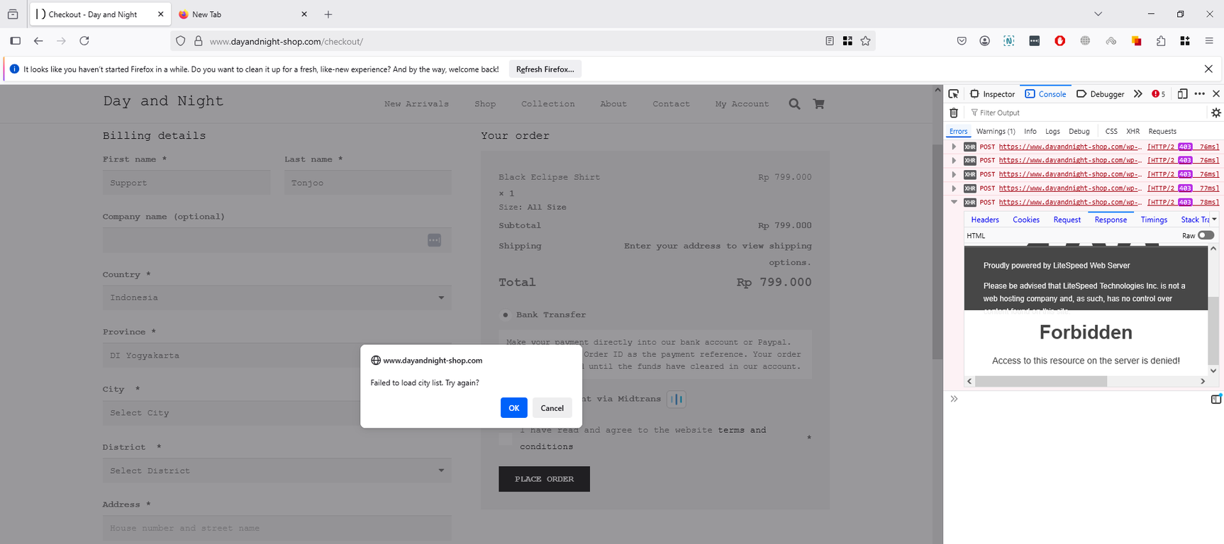Close the DevTools panel
Image resolution: width=1224 pixels, height=544 pixels.
point(1216,93)
